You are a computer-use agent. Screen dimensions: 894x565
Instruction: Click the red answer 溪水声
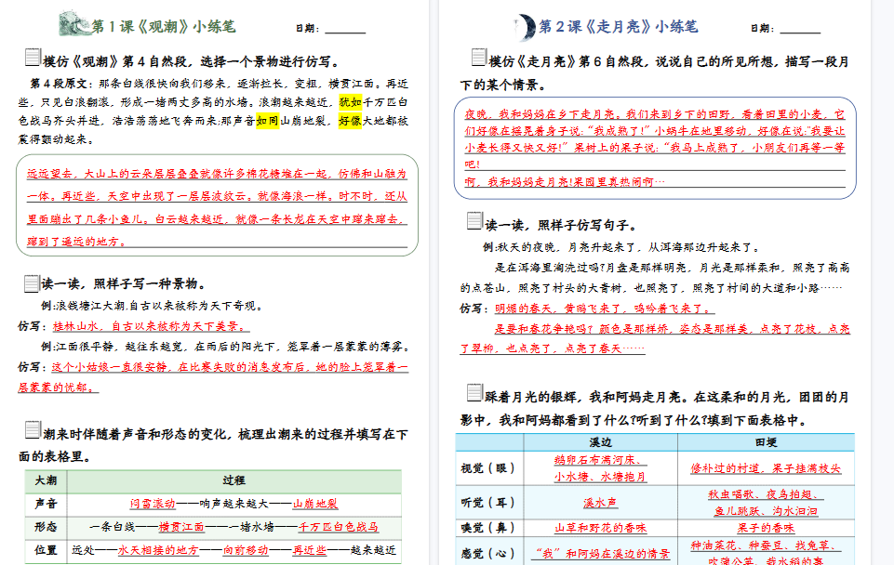[x=600, y=503]
